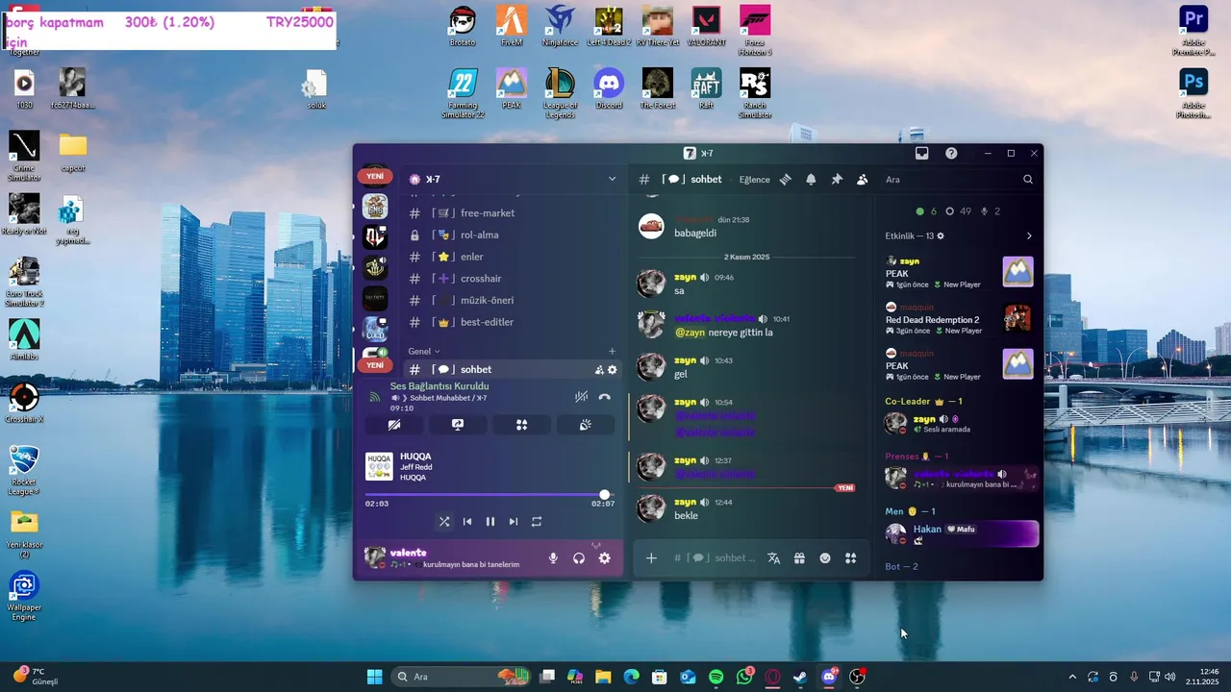Viewport: 1231px width, 692px height.
Task: Open Steam from the taskbar
Action: [800, 677]
